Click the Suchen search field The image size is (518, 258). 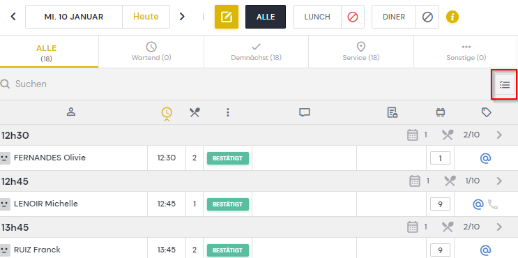click(245, 84)
